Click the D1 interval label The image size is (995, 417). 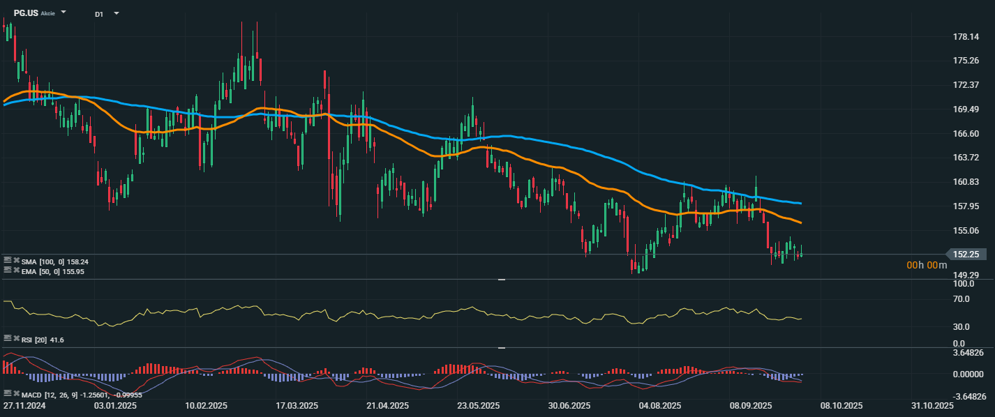tap(99, 13)
